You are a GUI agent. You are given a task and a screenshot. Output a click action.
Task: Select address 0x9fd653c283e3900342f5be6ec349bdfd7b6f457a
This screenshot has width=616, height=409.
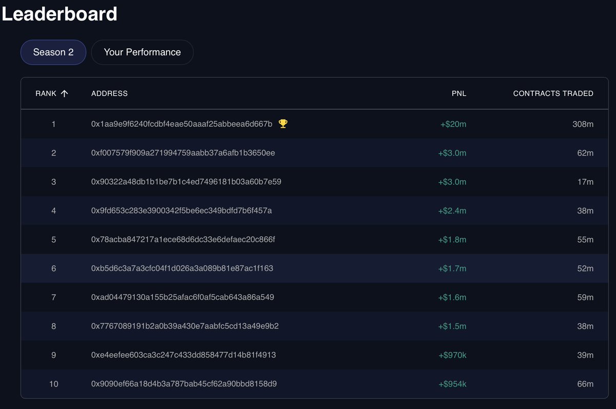181,210
